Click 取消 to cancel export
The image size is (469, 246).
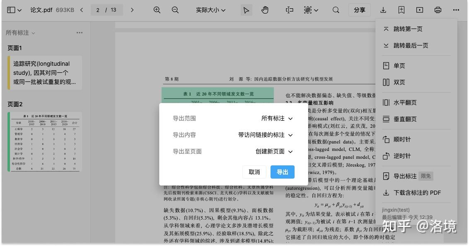pos(254,172)
